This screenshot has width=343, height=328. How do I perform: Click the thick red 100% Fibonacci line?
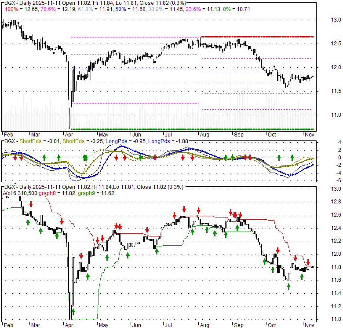257,37
